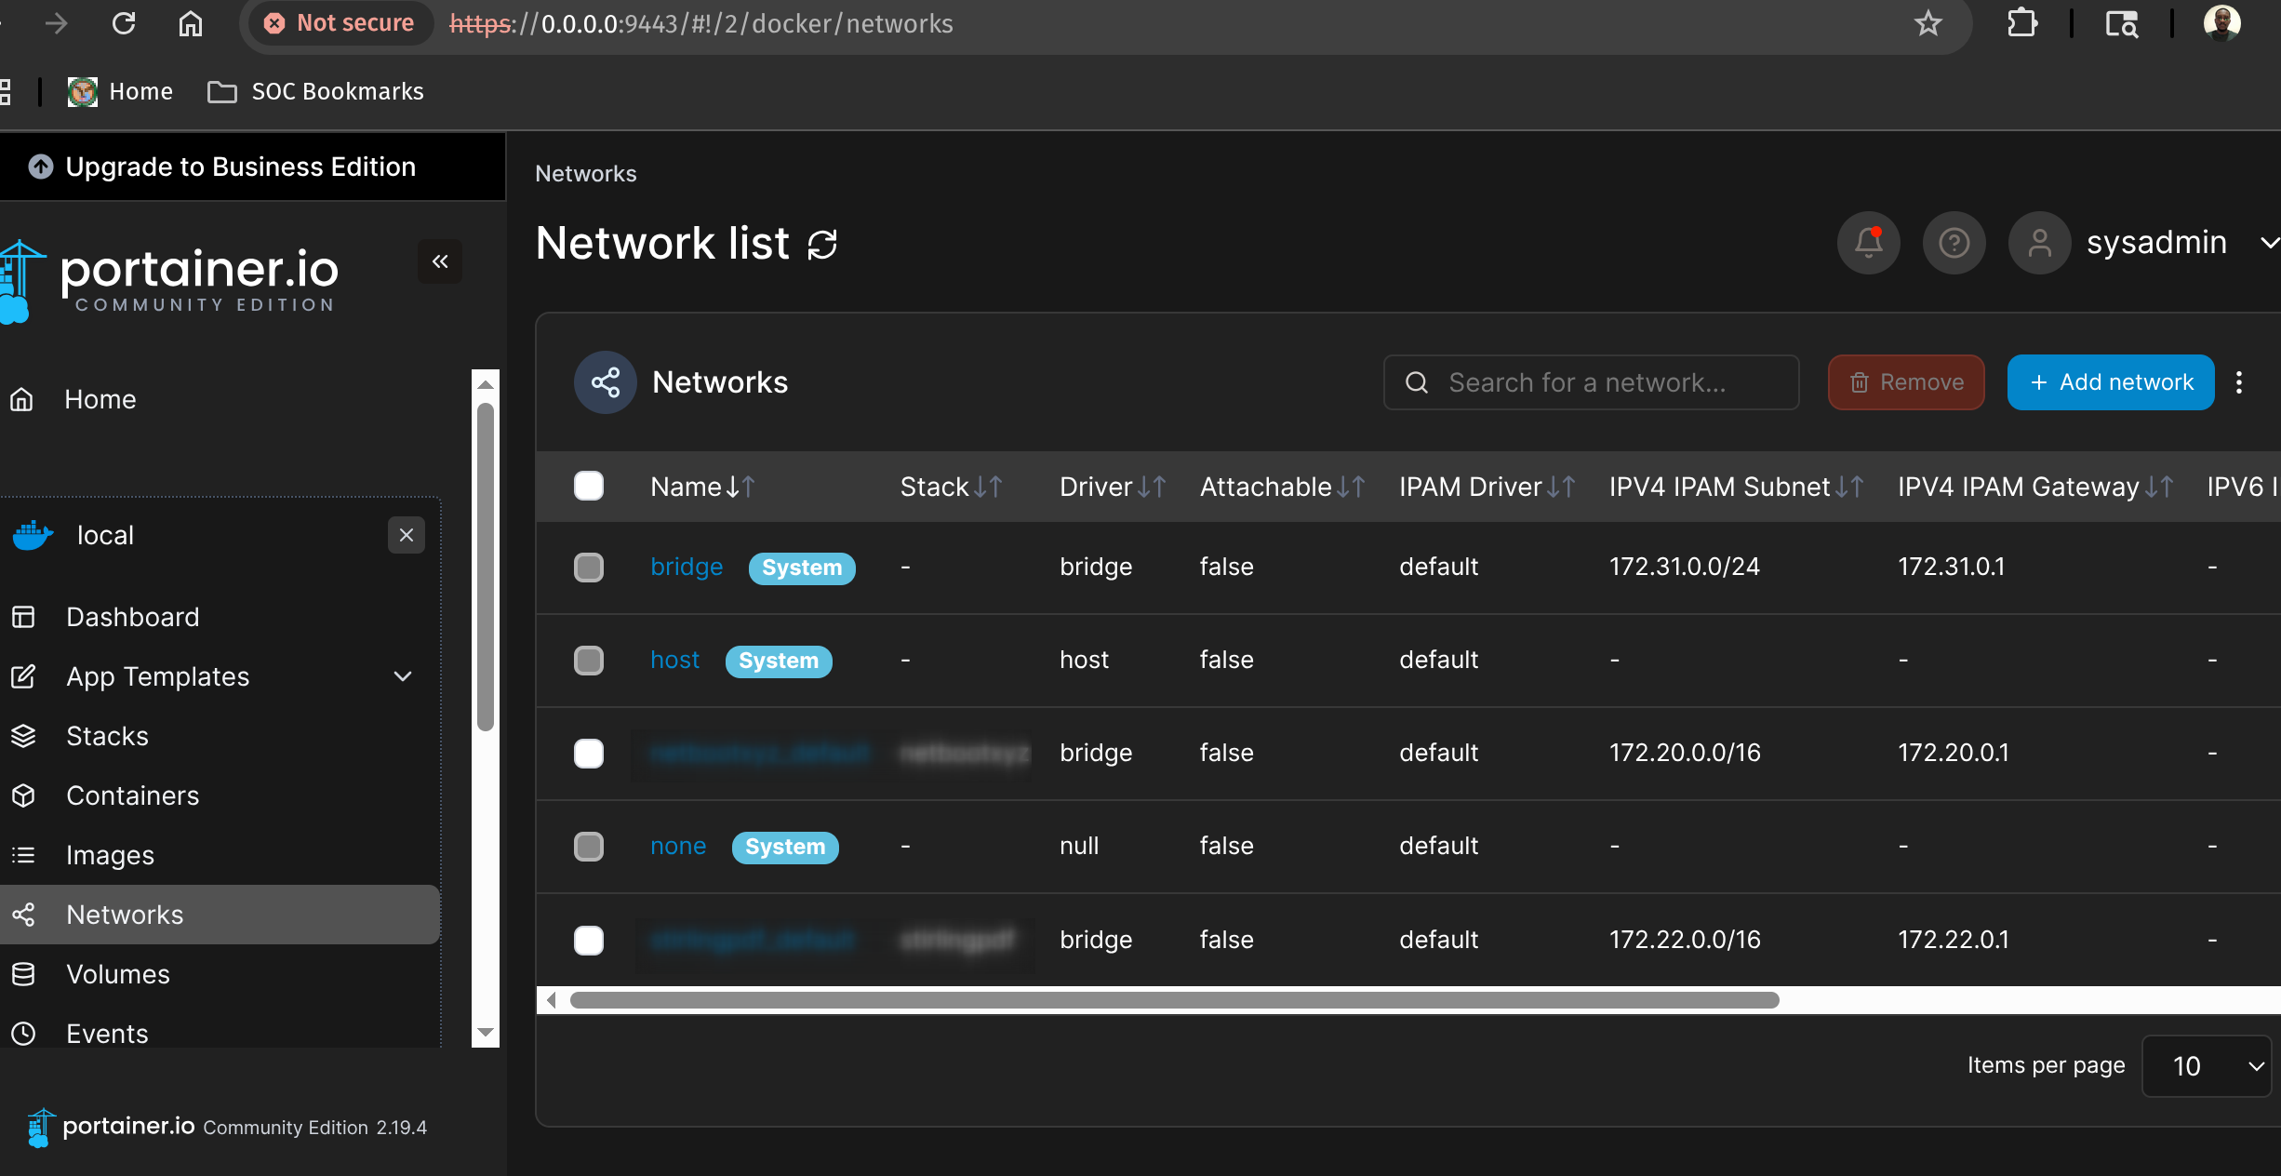Screen dimensions: 2281x1176
Task: Open the help question mark icon
Action: [1954, 243]
